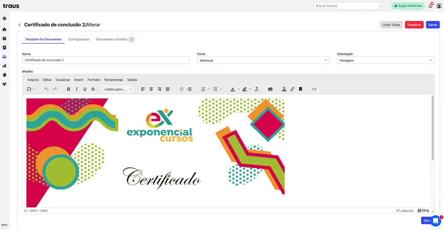Toggle strikethrough formatting
The image size is (444, 230).
(x=93, y=89)
